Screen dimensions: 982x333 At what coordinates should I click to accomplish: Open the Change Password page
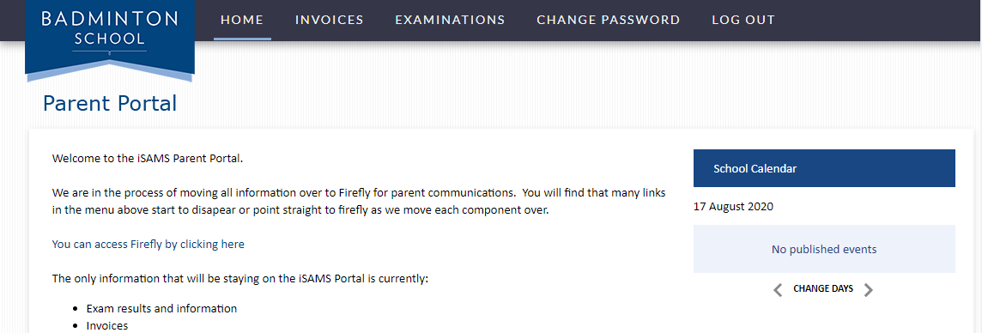[608, 20]
